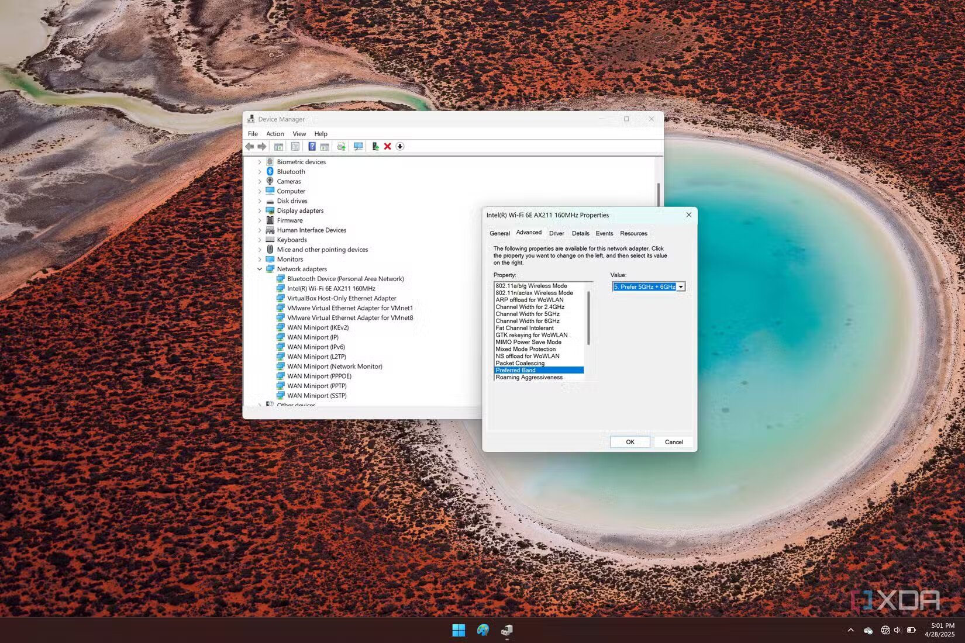Screen dimensions: 965x643
Task: Open the Value dropdown for Preferred Band
Action: point(681,287)
